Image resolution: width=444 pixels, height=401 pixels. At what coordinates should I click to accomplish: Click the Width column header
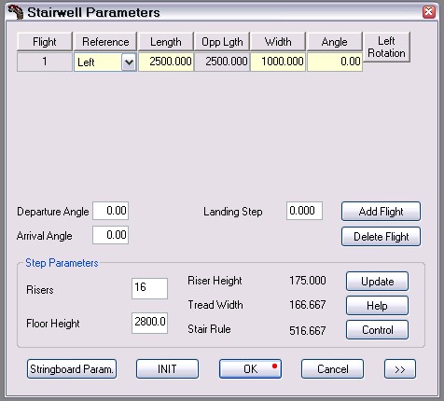click(x=278, y=41)
